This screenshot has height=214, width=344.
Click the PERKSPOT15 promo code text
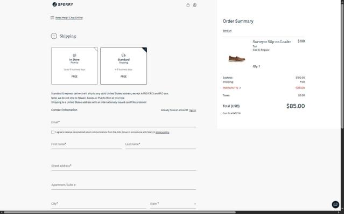point(230,88)
